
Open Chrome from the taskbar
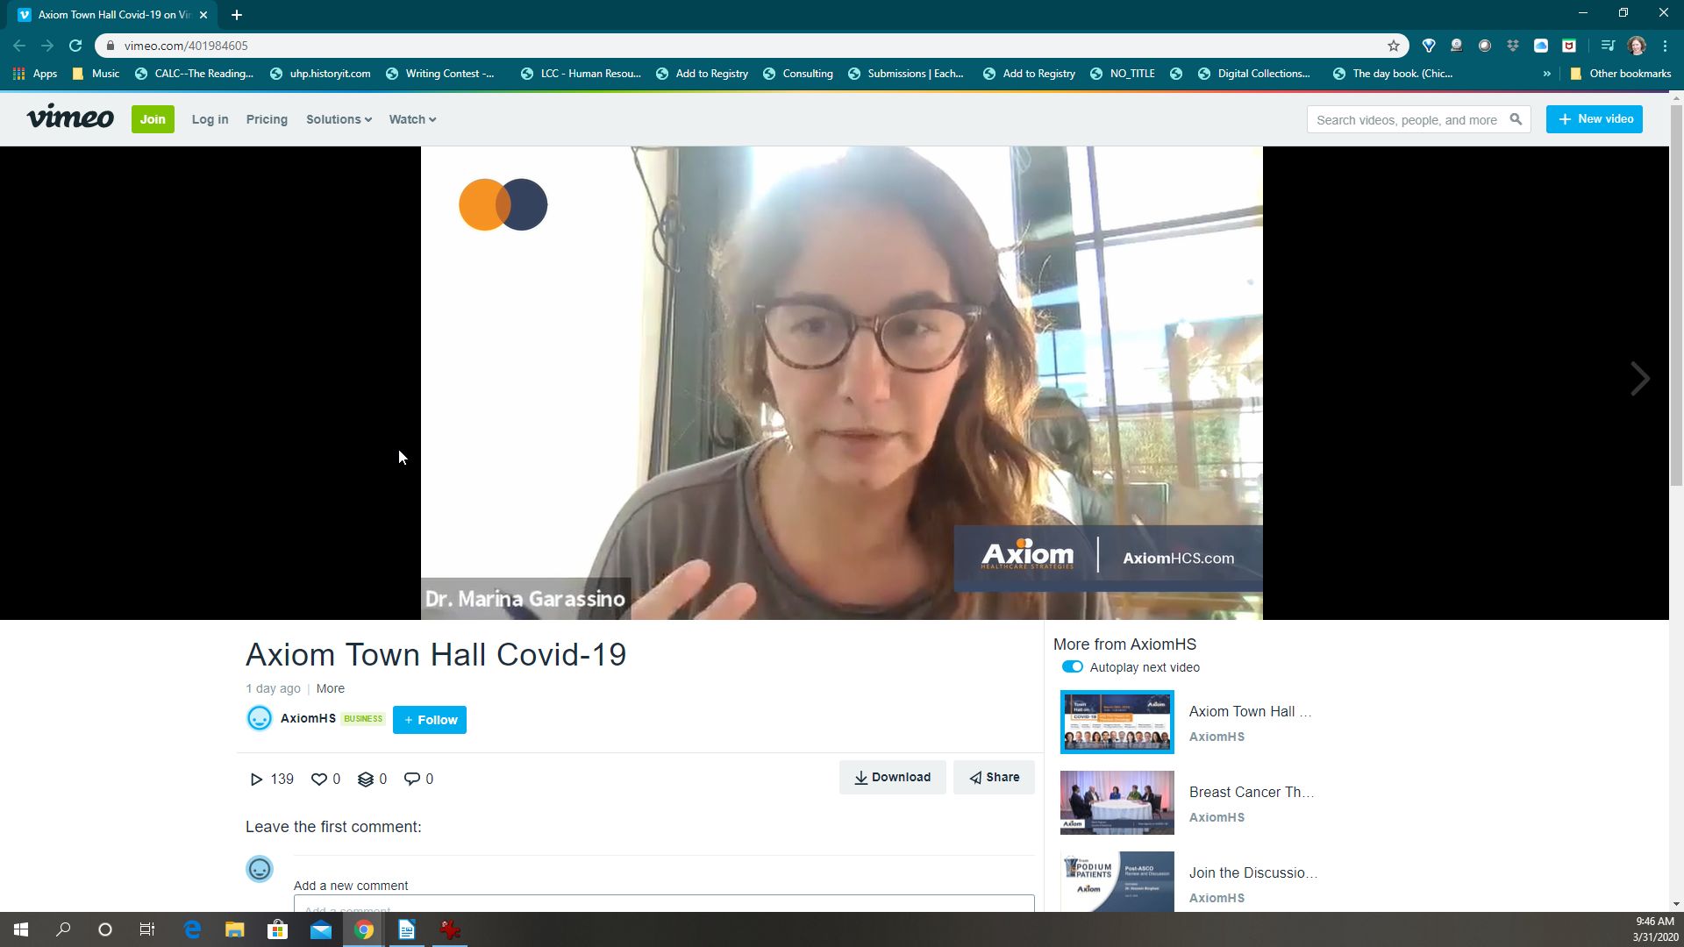coord(364,929)
